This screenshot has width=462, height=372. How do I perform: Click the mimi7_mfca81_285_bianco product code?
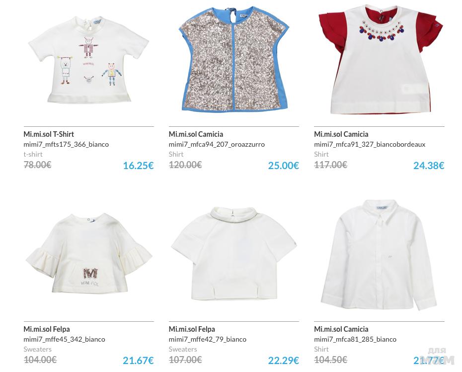pyautogui.click(x=355, y=340)
